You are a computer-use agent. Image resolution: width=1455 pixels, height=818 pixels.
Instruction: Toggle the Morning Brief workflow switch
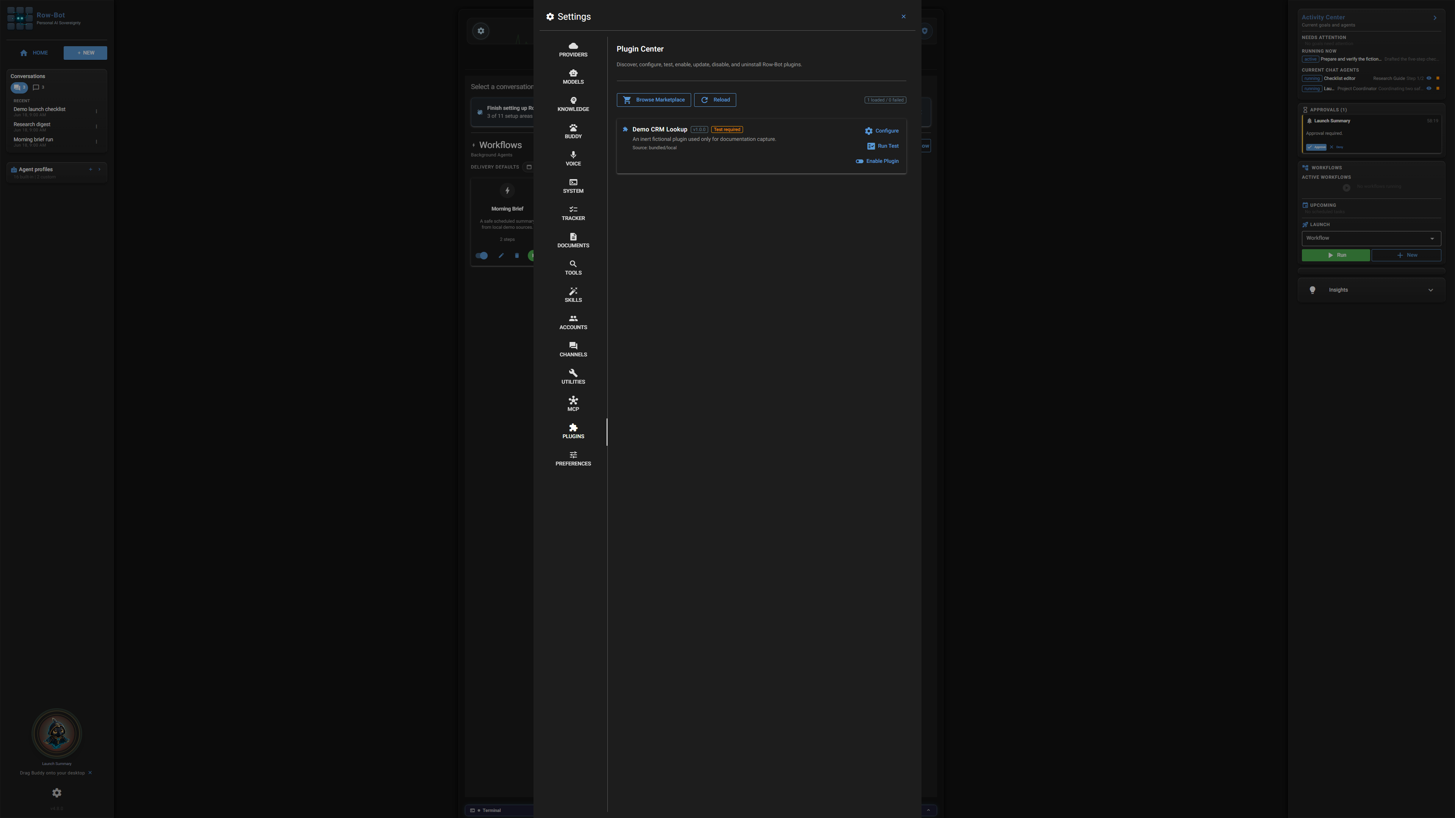point(482,256)
